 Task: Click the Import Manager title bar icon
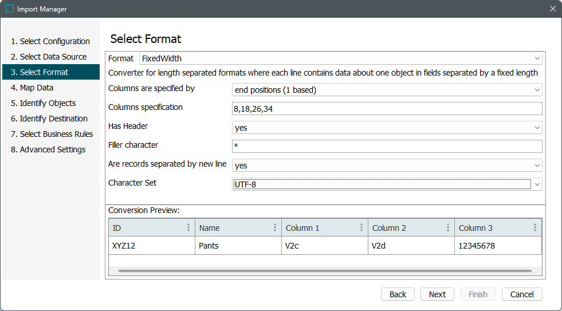pos(10,9)
